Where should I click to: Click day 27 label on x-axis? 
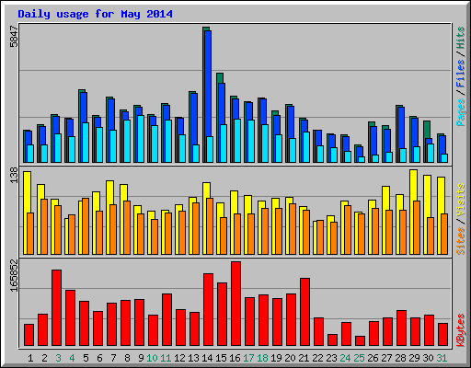(x=386, y=358)
